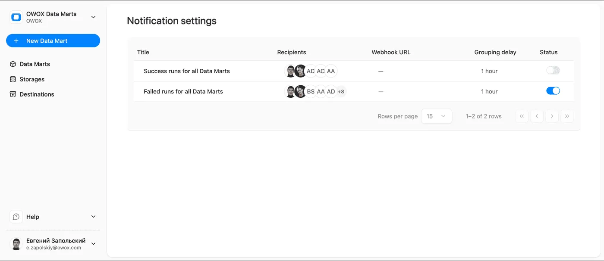Expand the Help section chevron
Image resolution: width=604 pixels, height=261 pixels.
[x=93, y=217]
